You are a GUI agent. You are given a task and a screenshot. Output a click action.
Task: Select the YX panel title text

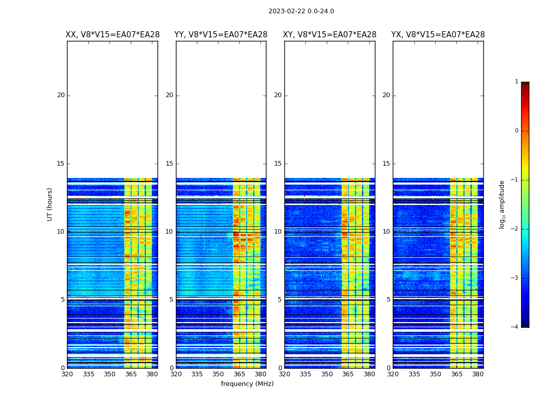(438, 35)
